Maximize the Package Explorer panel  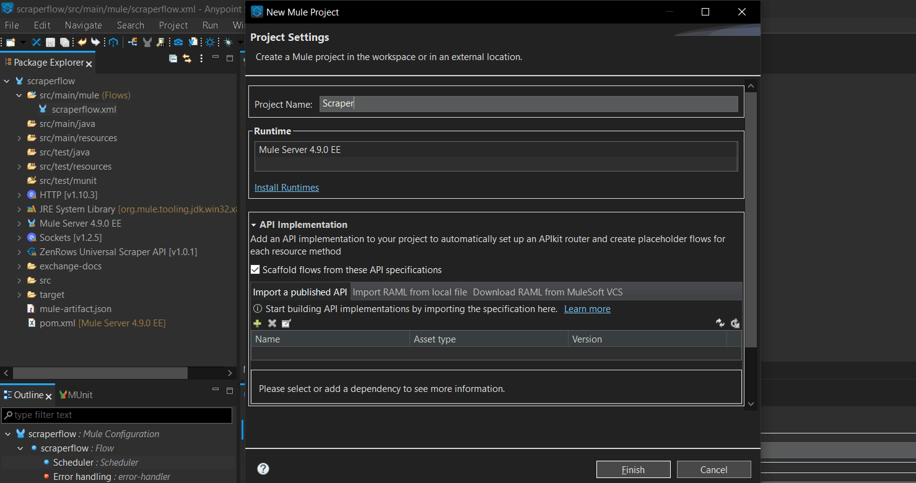[230, 58]
